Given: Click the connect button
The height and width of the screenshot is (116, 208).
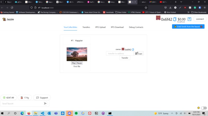Looking at the screenshot, I should 200,19.
